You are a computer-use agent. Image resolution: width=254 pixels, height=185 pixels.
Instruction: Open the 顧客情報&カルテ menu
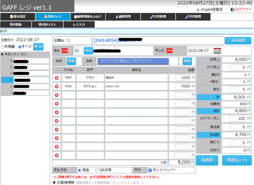[x=88, y=17]
